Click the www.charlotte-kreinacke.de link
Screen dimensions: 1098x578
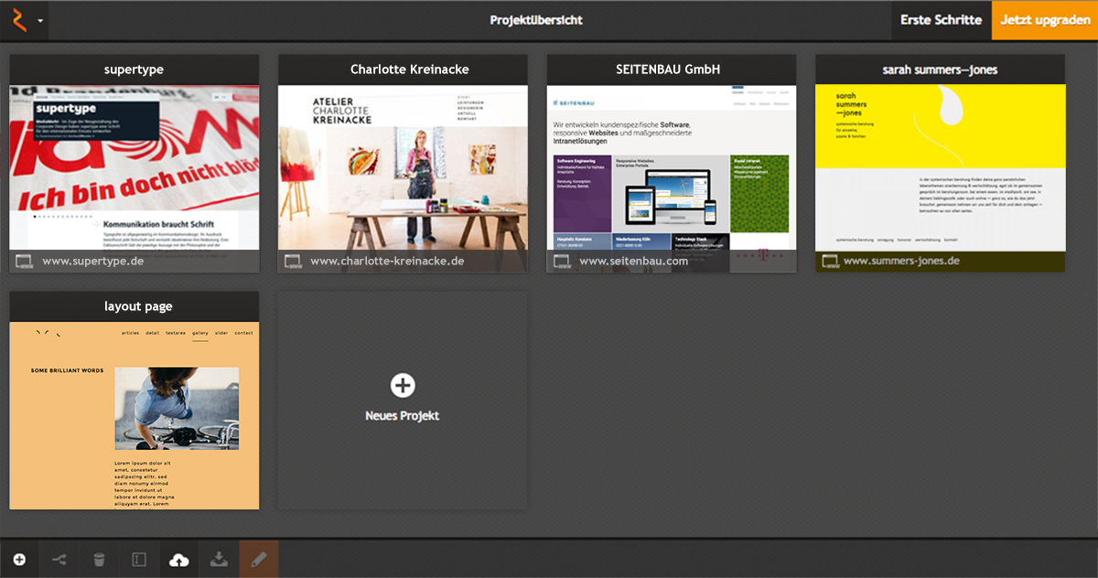[x=387, y=262]
